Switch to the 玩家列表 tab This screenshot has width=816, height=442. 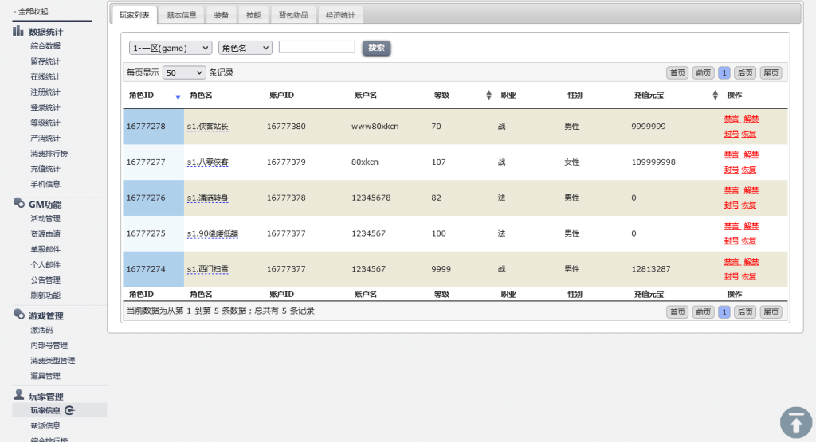pos(134,15)
